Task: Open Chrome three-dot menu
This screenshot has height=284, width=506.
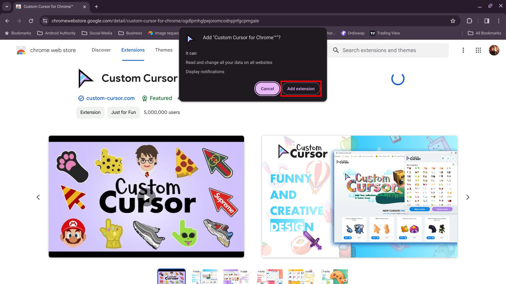Action: (x=499, y=21)
